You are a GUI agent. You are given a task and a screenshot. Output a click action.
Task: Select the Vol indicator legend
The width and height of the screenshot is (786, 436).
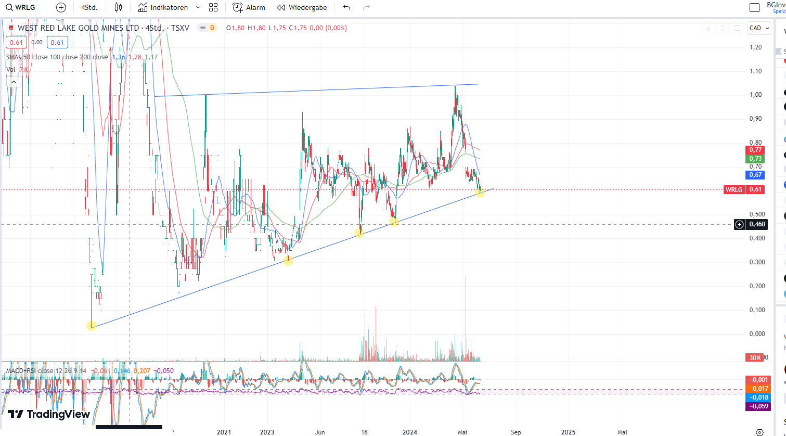pyautogui.click(x=11, y=69)
